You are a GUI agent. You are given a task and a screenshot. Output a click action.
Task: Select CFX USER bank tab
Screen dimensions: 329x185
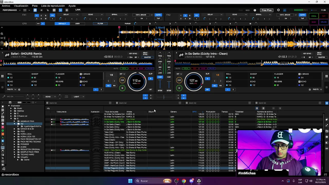click(x=77, y=24)
